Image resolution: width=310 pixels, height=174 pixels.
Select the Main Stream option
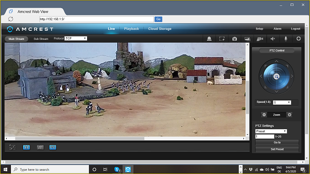pyautogui.click(x=16, y=39)
